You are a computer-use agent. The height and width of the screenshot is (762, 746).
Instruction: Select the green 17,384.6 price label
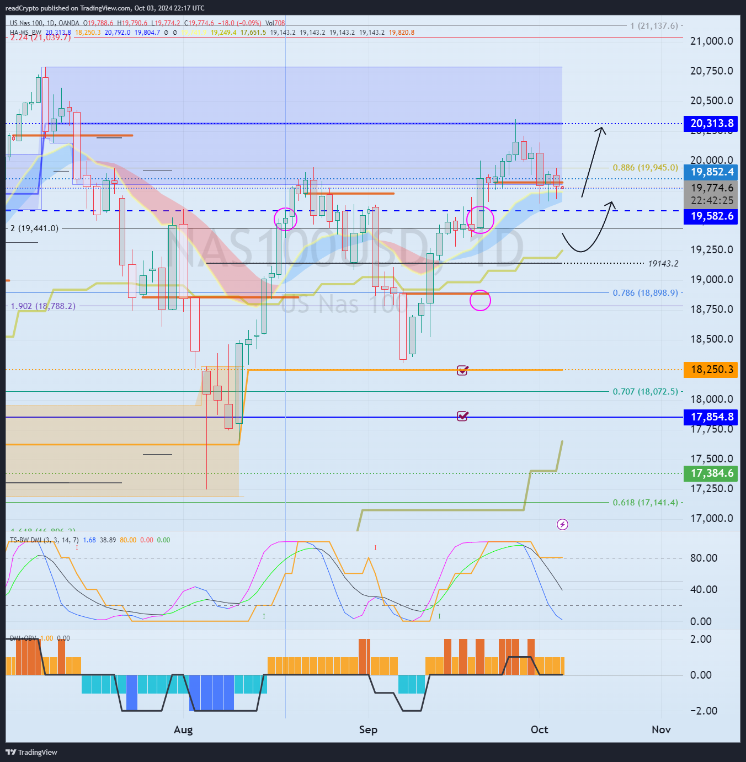tap(711, 473)
